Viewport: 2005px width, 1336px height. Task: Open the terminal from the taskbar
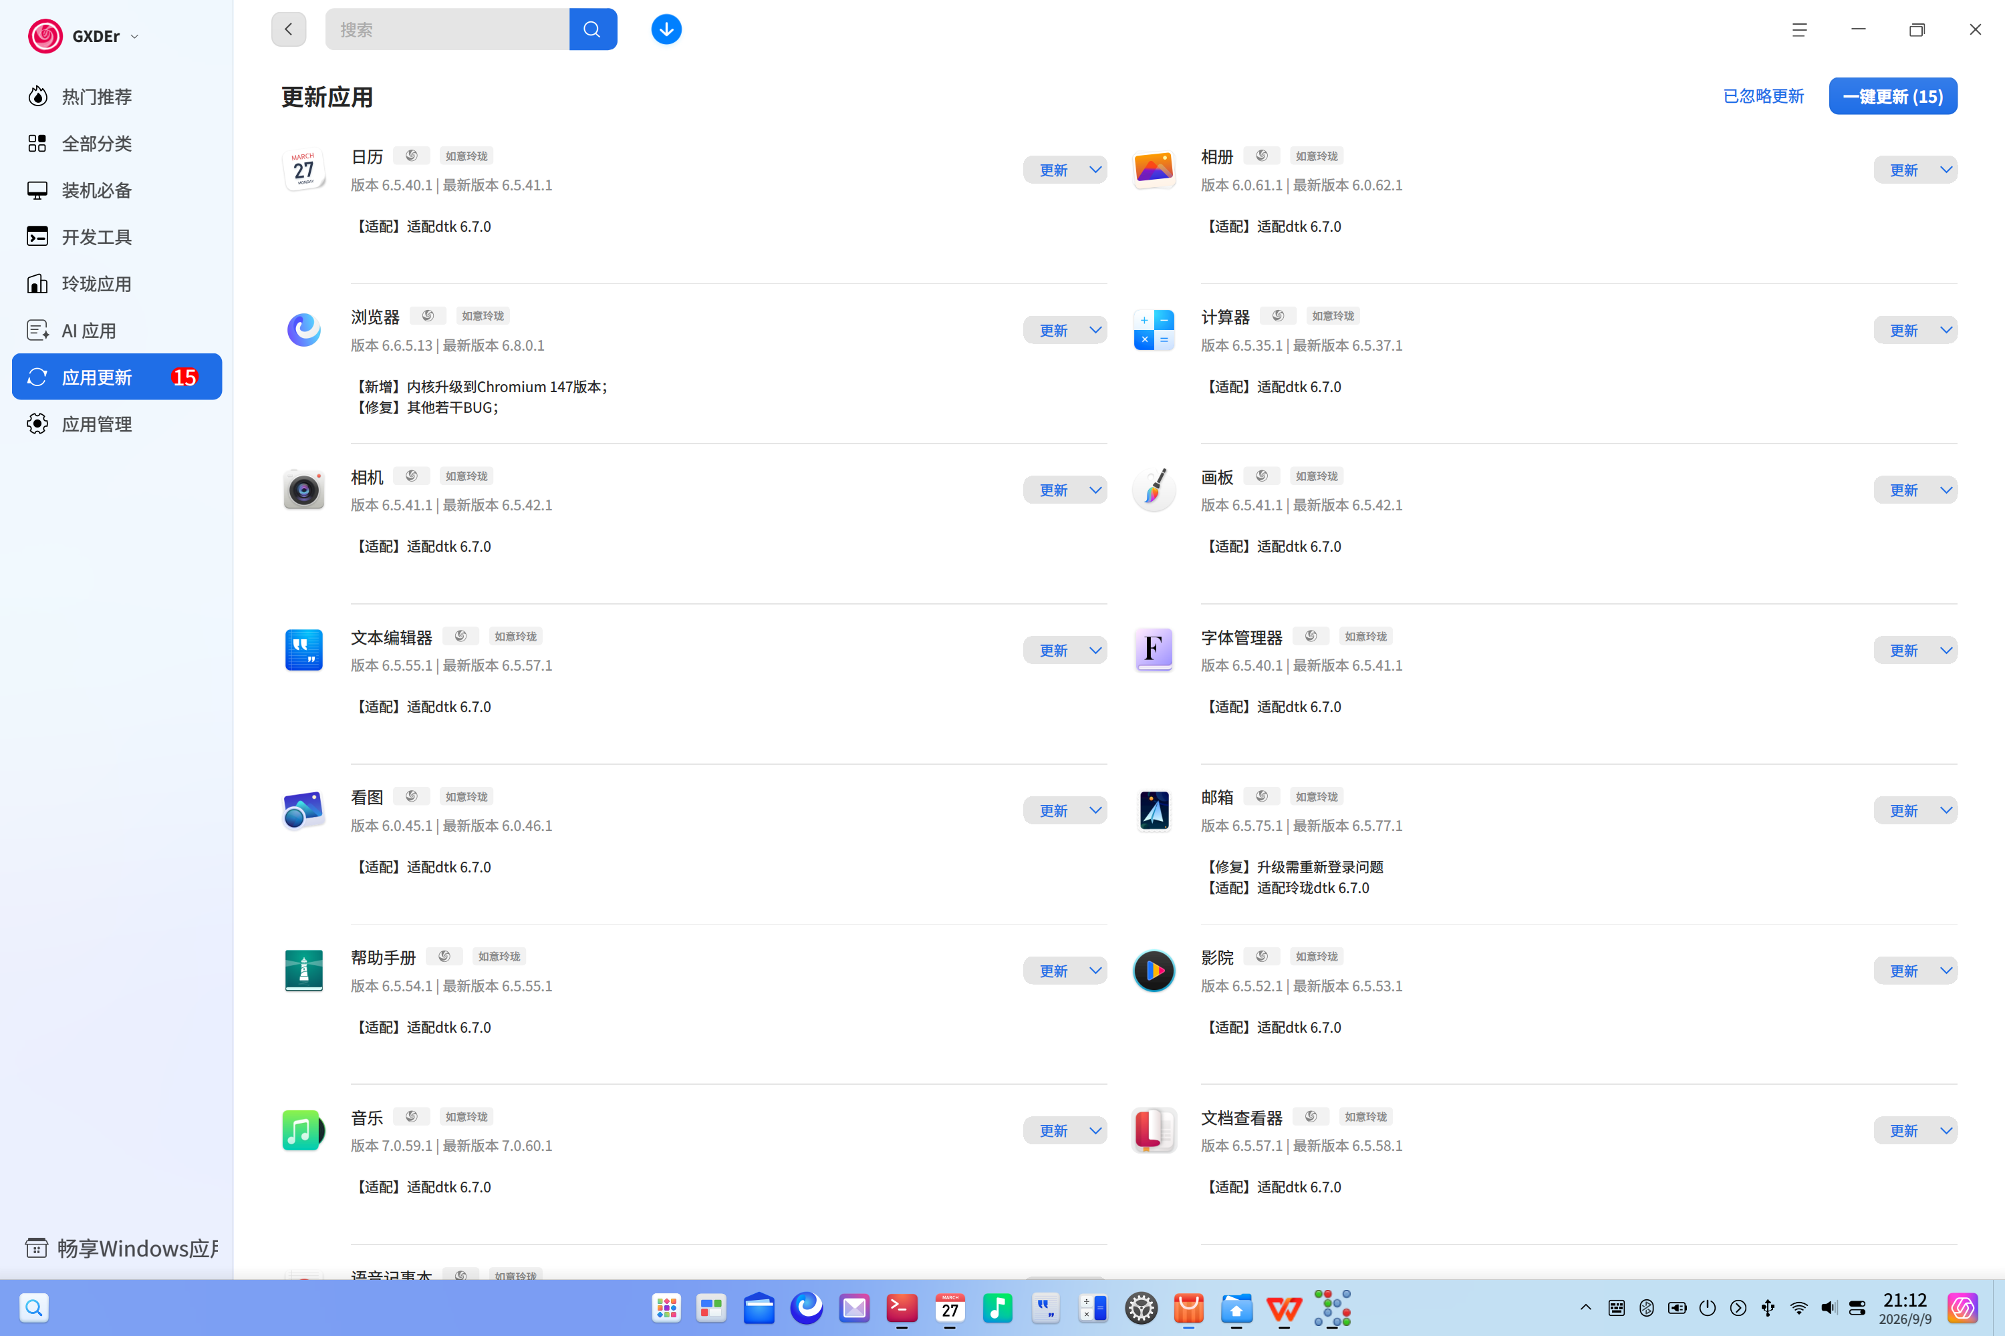[x=902, y=1308]
